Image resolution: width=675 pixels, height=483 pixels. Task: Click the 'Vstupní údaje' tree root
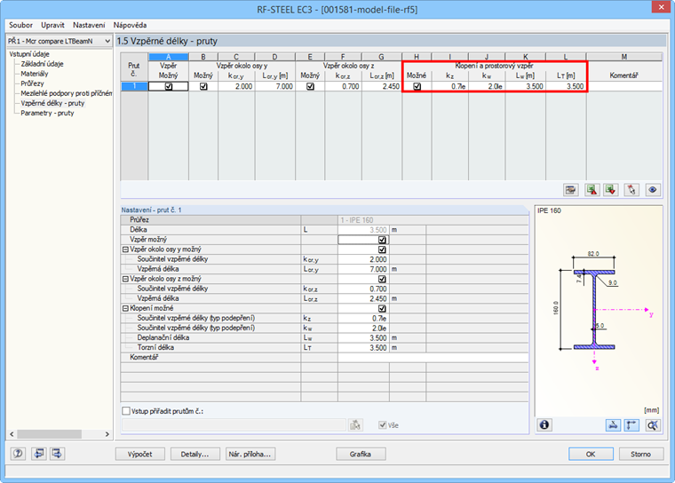29,54
